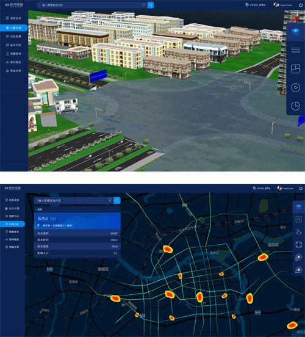
Task: Open the pie-chart statistics icon in the 3D toolbar
Action: pos(296,106)
